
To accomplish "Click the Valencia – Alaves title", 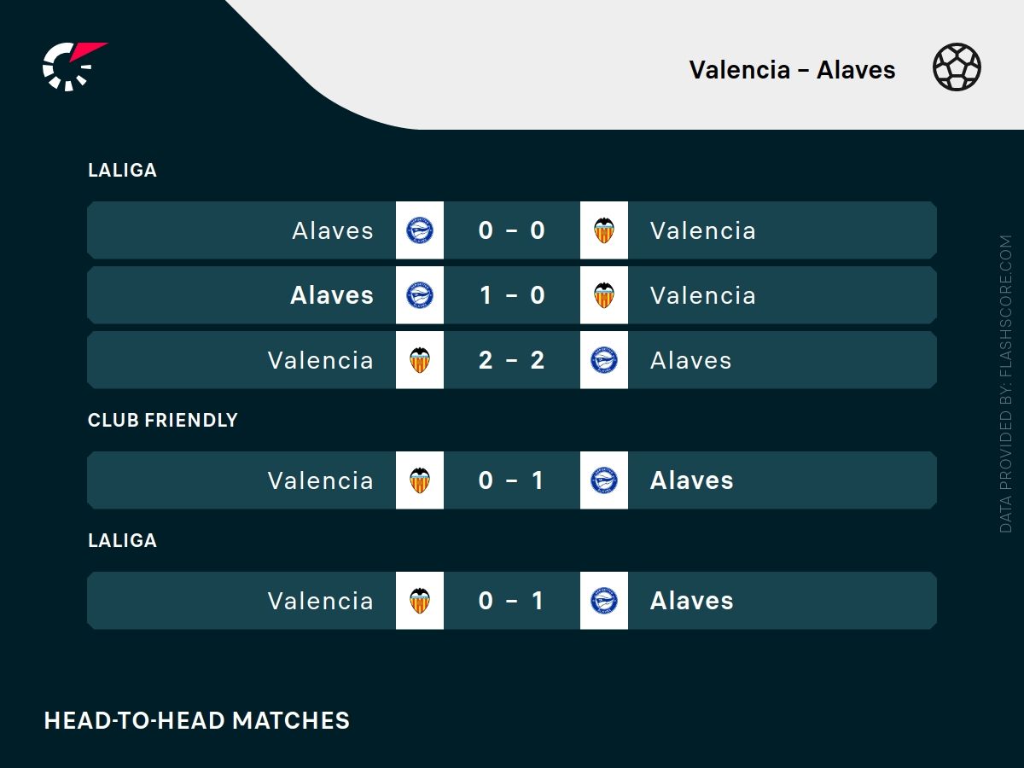I will (792, 70).
